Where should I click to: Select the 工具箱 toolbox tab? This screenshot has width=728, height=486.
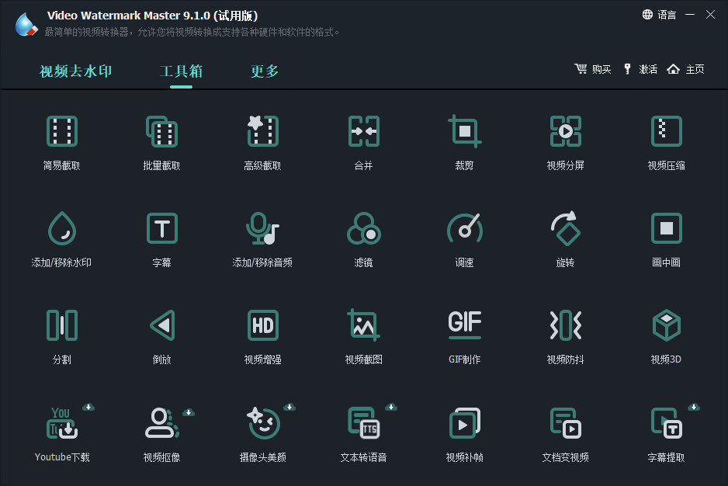[x=181, y=71]
